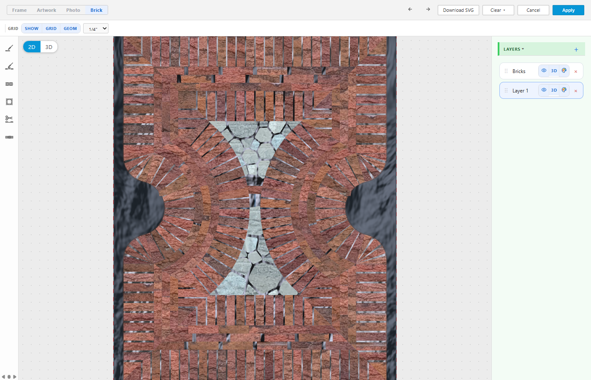This screenshot has width=591, height=380.
Task: Select the Layer 1 name
Action: [x=520, y=91]
